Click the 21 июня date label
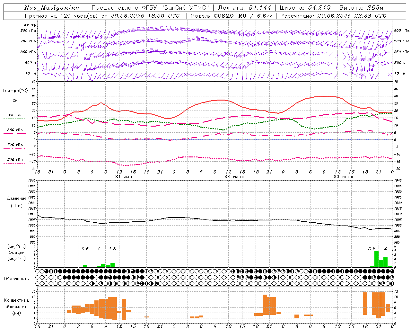411x329 pixels. click(x=125, y=177)
